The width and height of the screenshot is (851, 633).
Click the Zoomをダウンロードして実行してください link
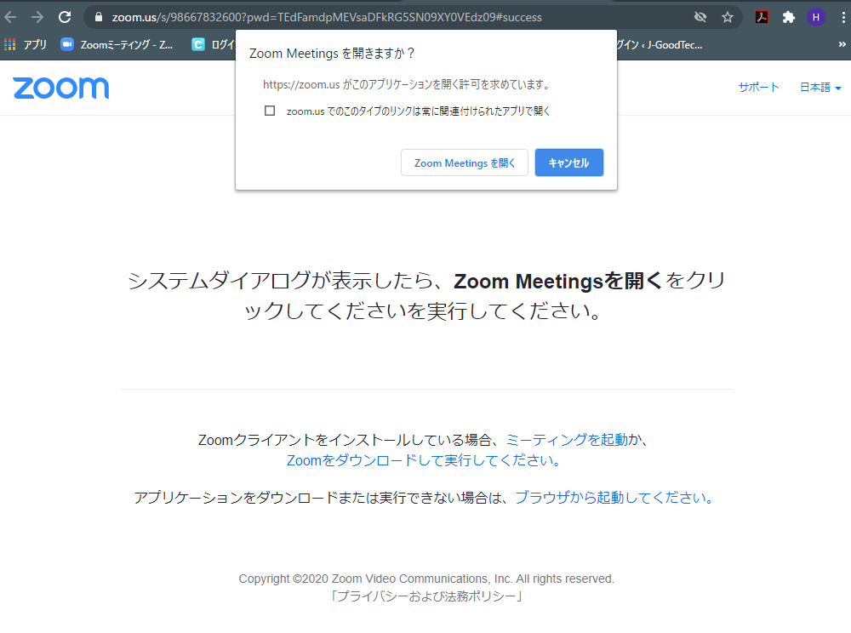423,460
